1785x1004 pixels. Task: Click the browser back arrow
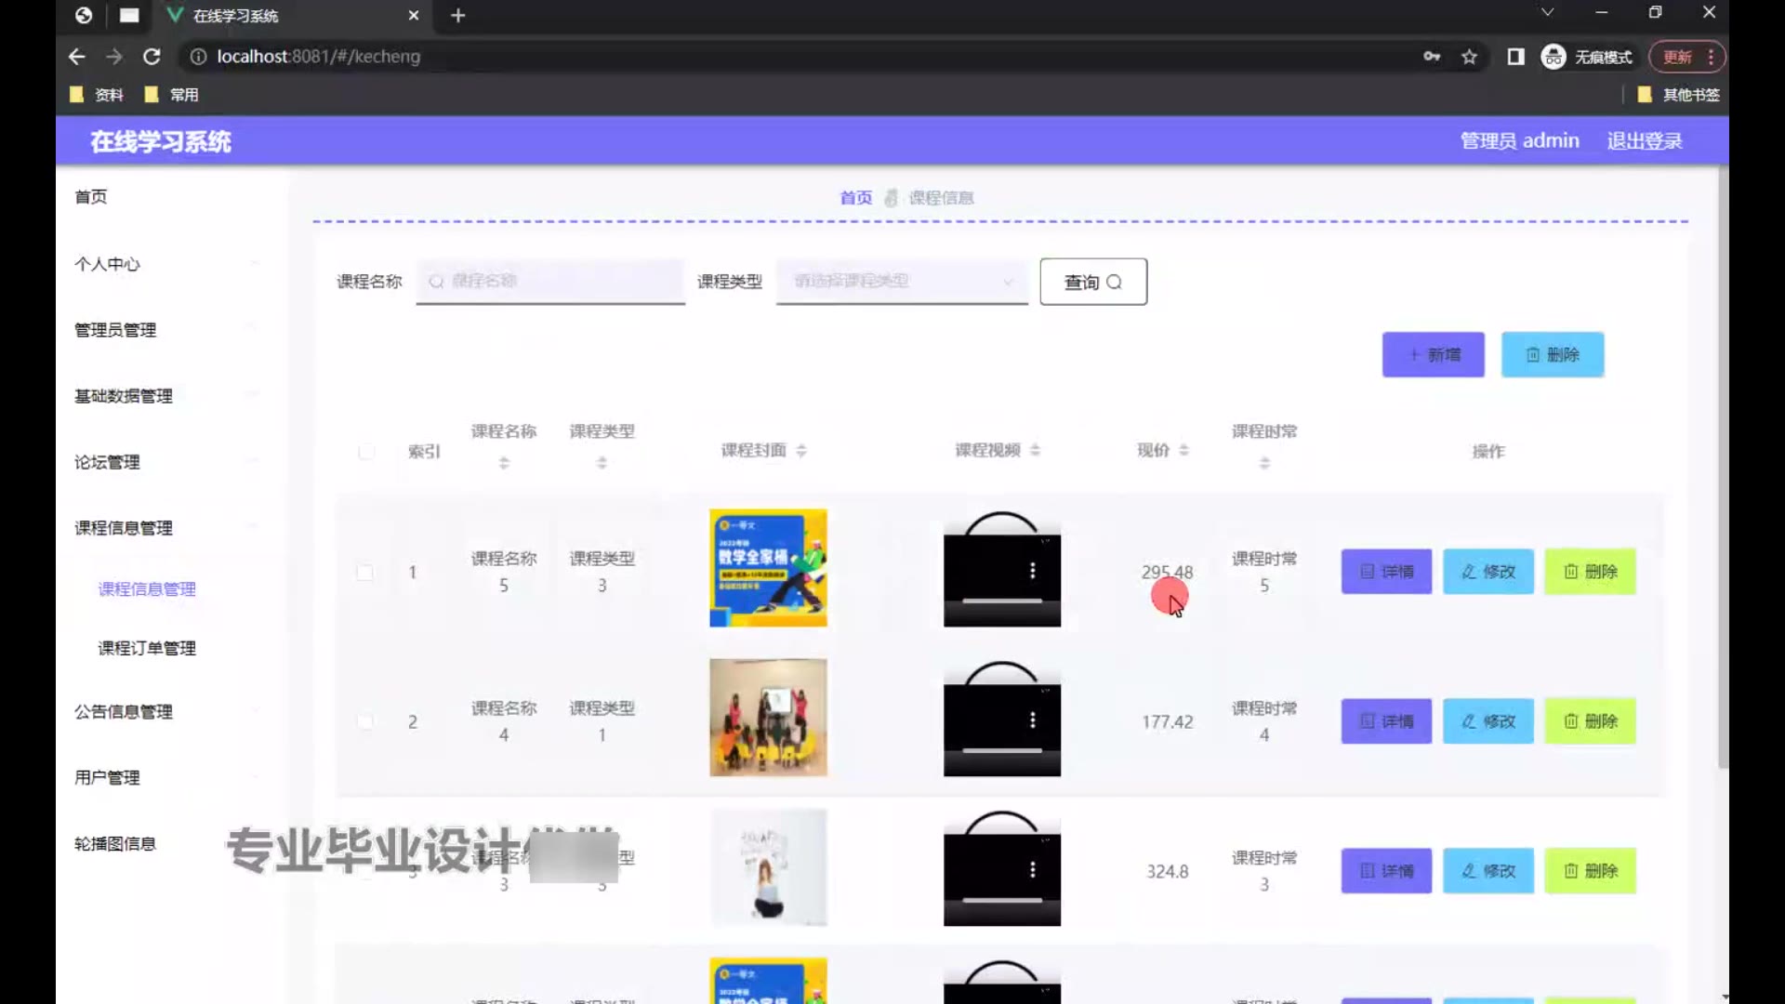[77, 57]
